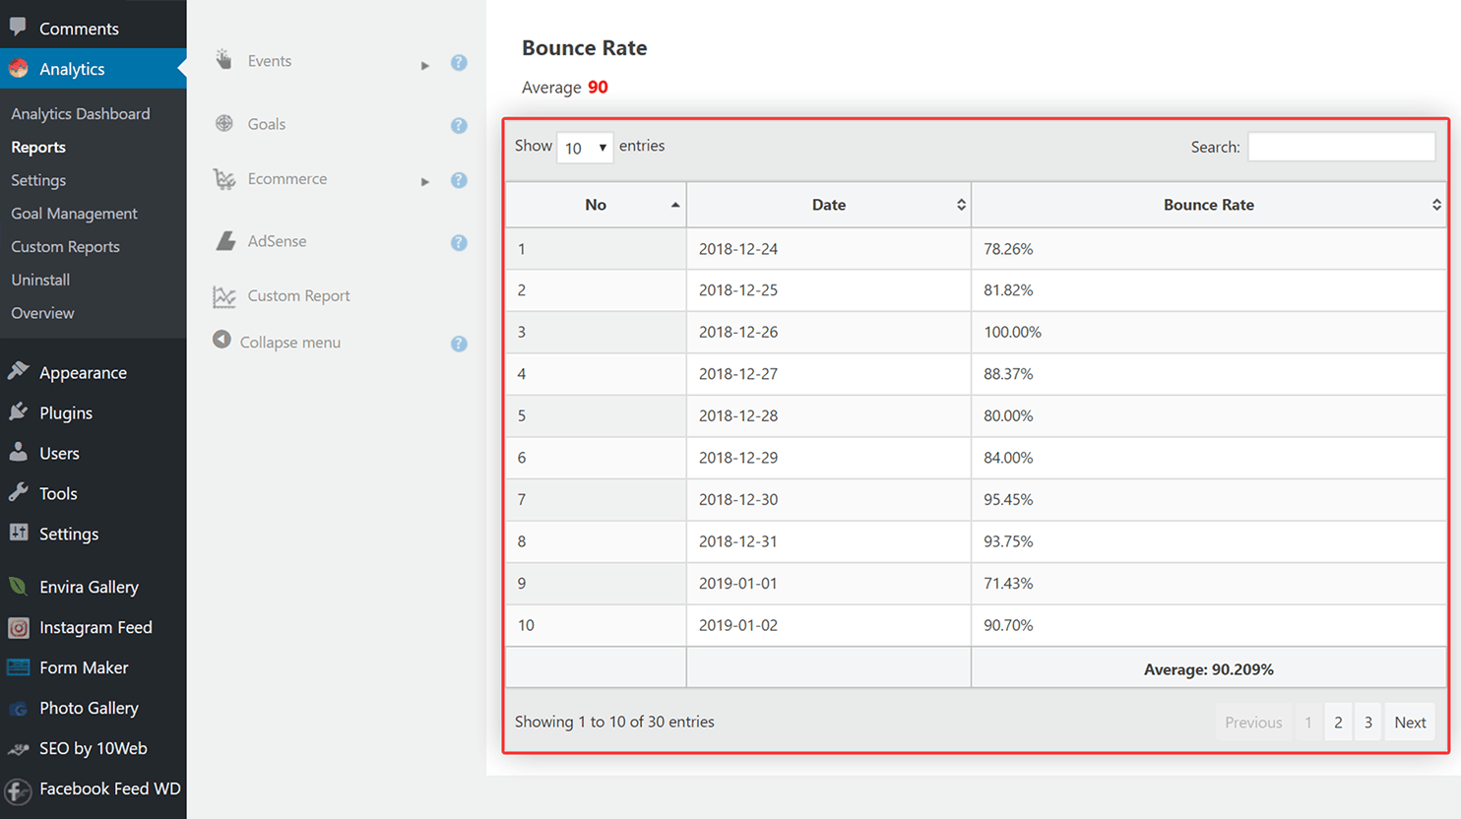Open the Facebook Feed WD icon
The width and height of the screenshot is (1461, 819).
[x=21, y=788]
